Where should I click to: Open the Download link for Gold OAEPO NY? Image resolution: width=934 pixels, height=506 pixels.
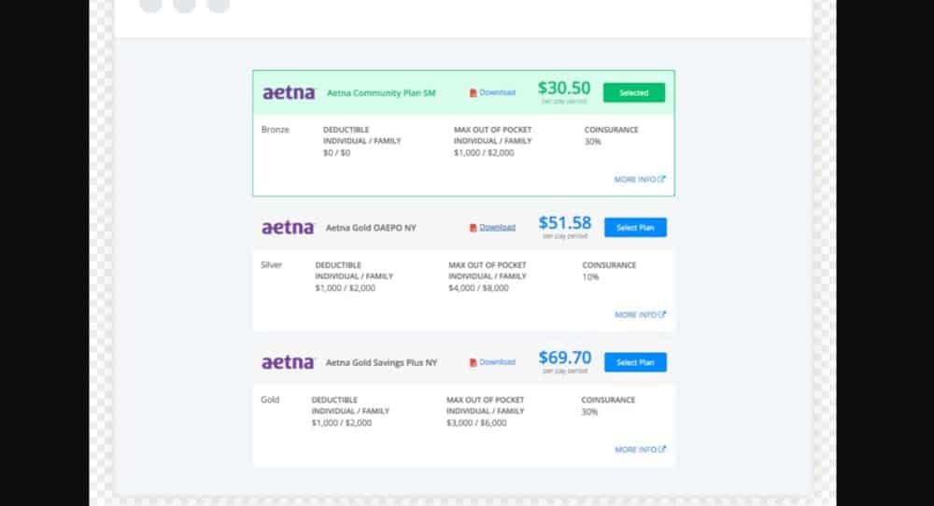click(497, 228)
